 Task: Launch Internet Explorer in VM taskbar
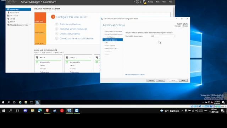(20, 102)
